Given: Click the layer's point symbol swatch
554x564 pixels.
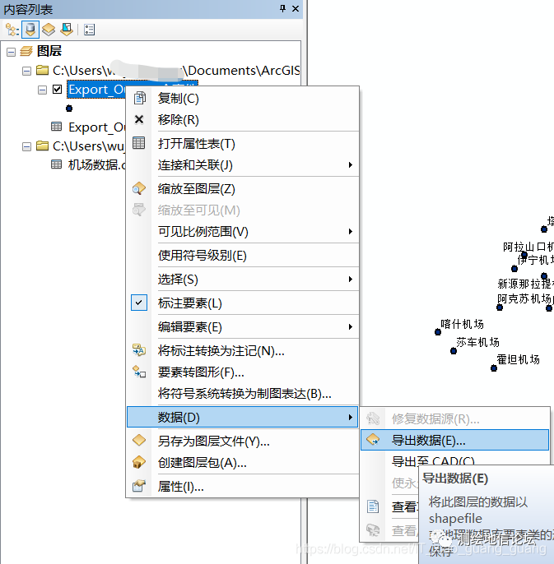Looking at the screenshot, I should [x=69, y=109].
